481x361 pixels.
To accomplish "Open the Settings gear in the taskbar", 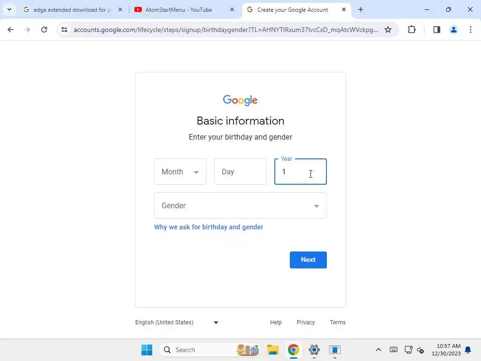I will click(314, 350).
